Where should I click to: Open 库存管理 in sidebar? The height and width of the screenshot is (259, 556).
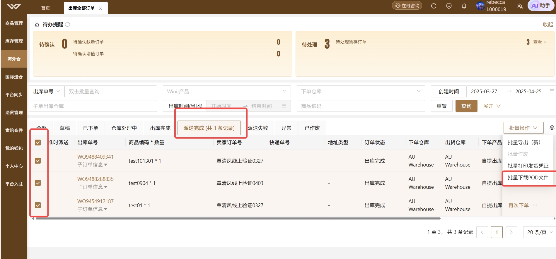(14, 41)
